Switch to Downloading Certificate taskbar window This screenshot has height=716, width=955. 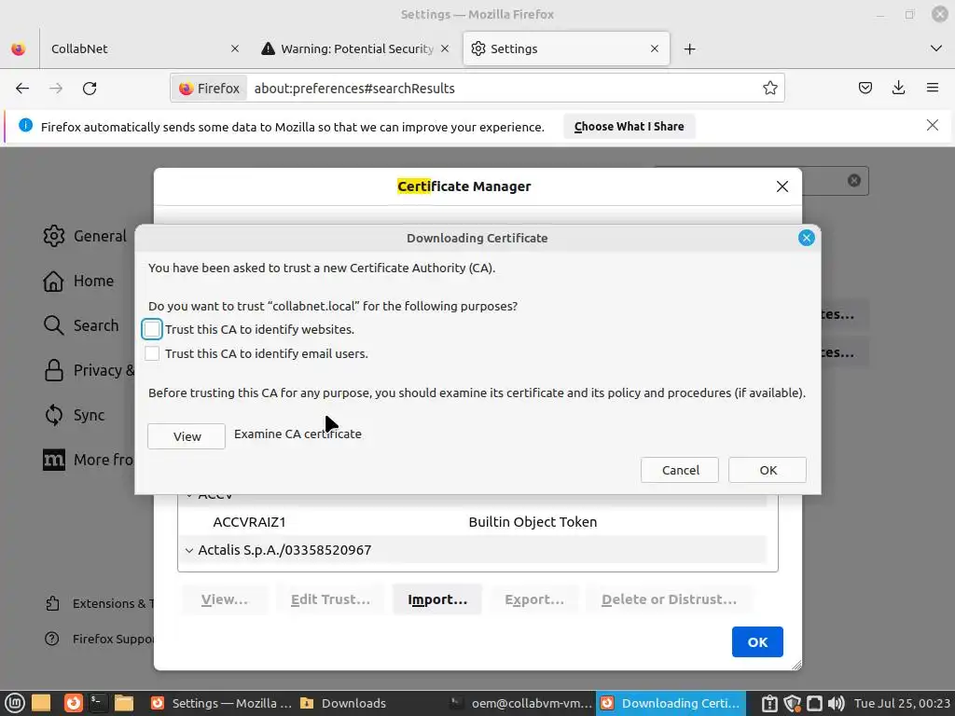click(671, 703)
